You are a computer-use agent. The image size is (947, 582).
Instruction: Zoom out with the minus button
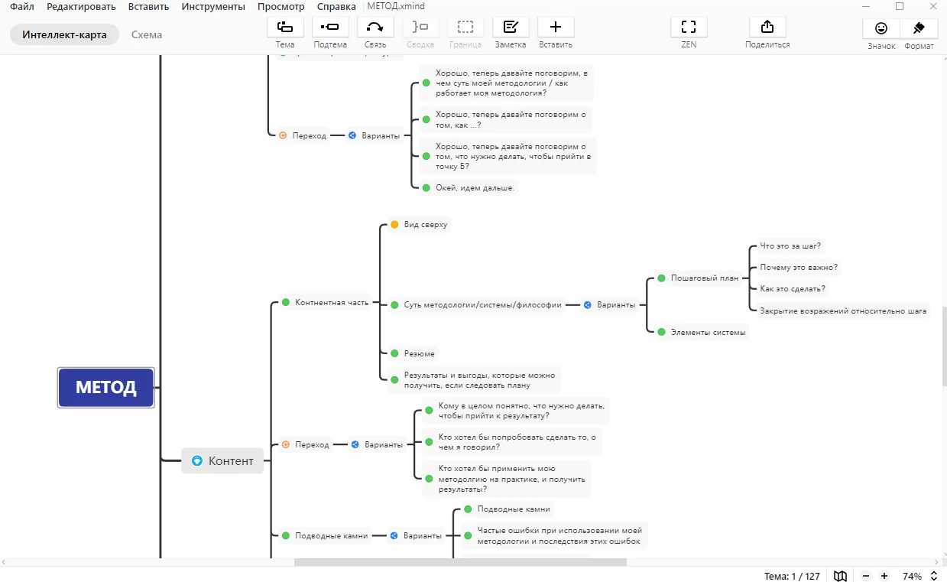(866, 576)
